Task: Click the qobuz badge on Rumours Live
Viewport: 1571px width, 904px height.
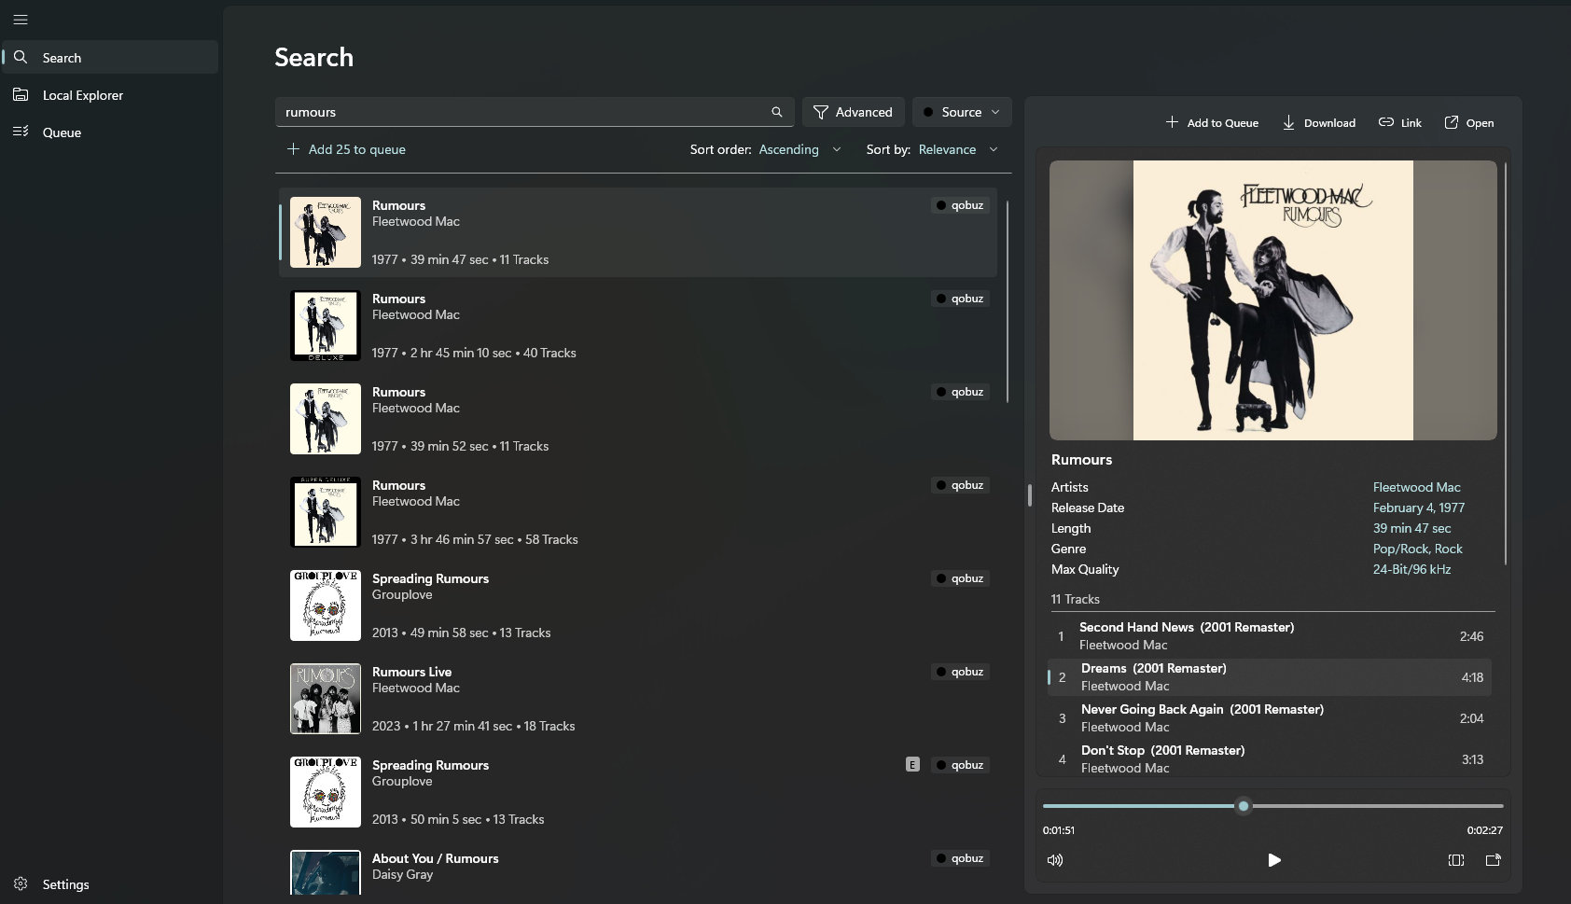Action: pyautogui.click(x=960, y=672)
